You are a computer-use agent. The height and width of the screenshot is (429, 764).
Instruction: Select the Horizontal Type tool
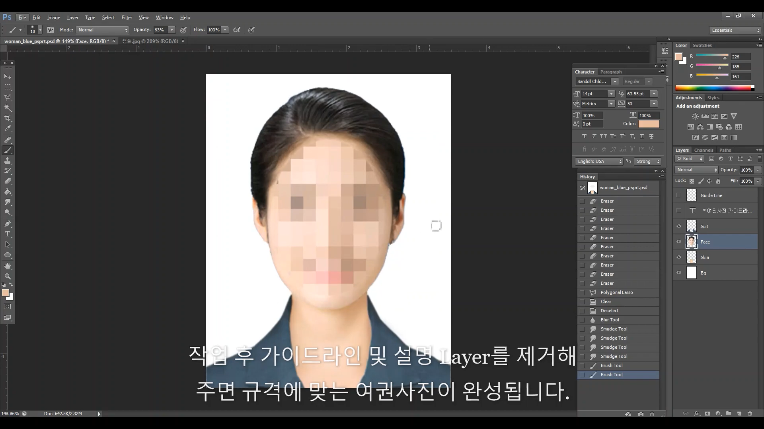click(x=8, y=234)
